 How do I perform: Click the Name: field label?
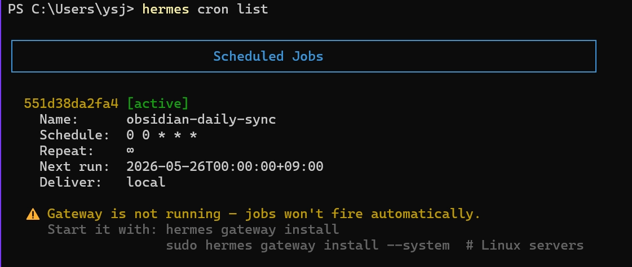(x=59, y=119)
